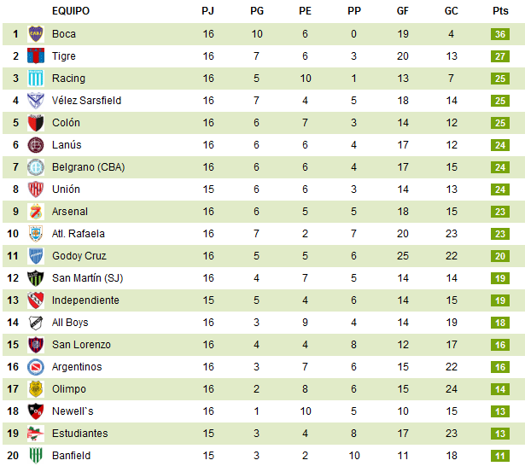Screen dimensions: 525x472
Task: Click the Lanús team crest icon
Action: [36, 145]
